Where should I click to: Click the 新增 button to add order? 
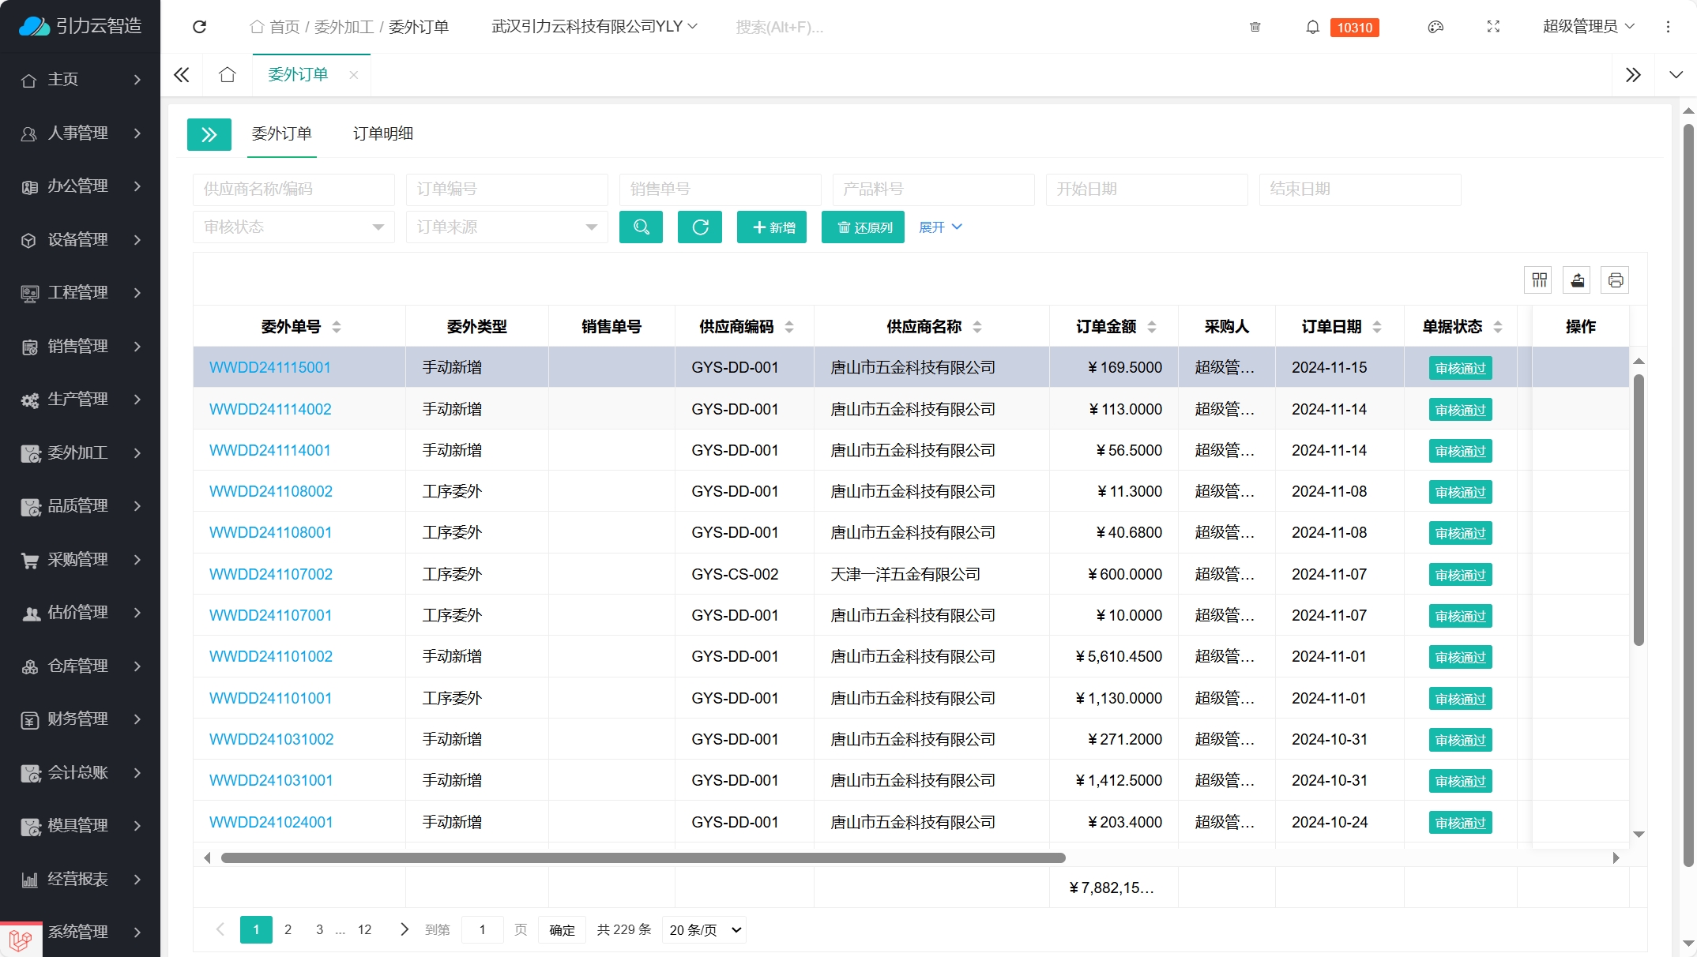pos(772,227)
